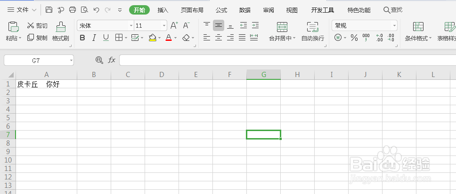456x194 pixels.
Task: Click the distributed alignment icon
Action: [254, 38]
